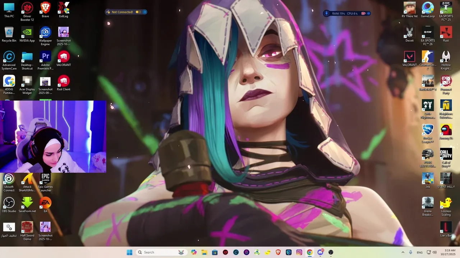This screenshot has width=460, height=258.
Task: Open the This PC desktop icon
Action: tap(9, 10)
